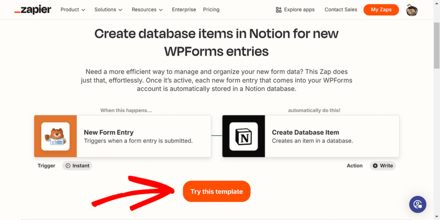This screenshot has height=220, width=440.
Task: Expand the Solutions dropdown menu
Action: point(108,9)
